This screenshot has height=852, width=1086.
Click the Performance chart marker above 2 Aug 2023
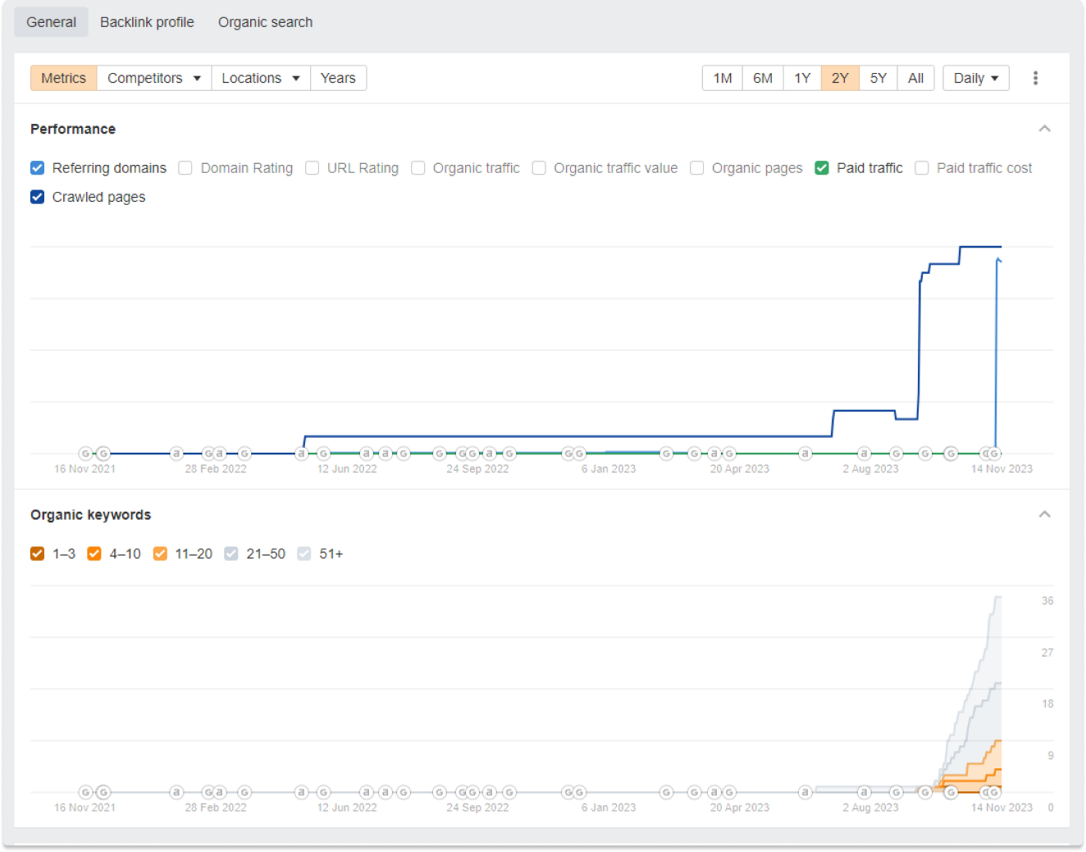[x=864, y=453]
